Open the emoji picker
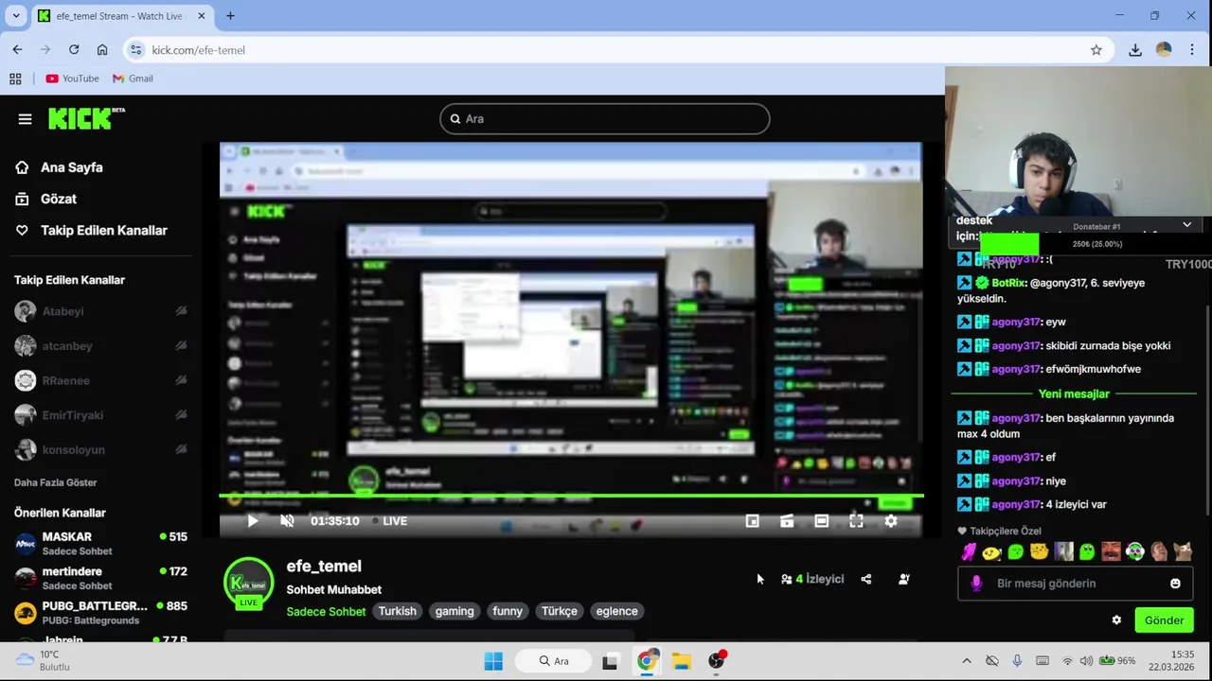Viewport: 1212px width, 681px height. (1176, 584)
